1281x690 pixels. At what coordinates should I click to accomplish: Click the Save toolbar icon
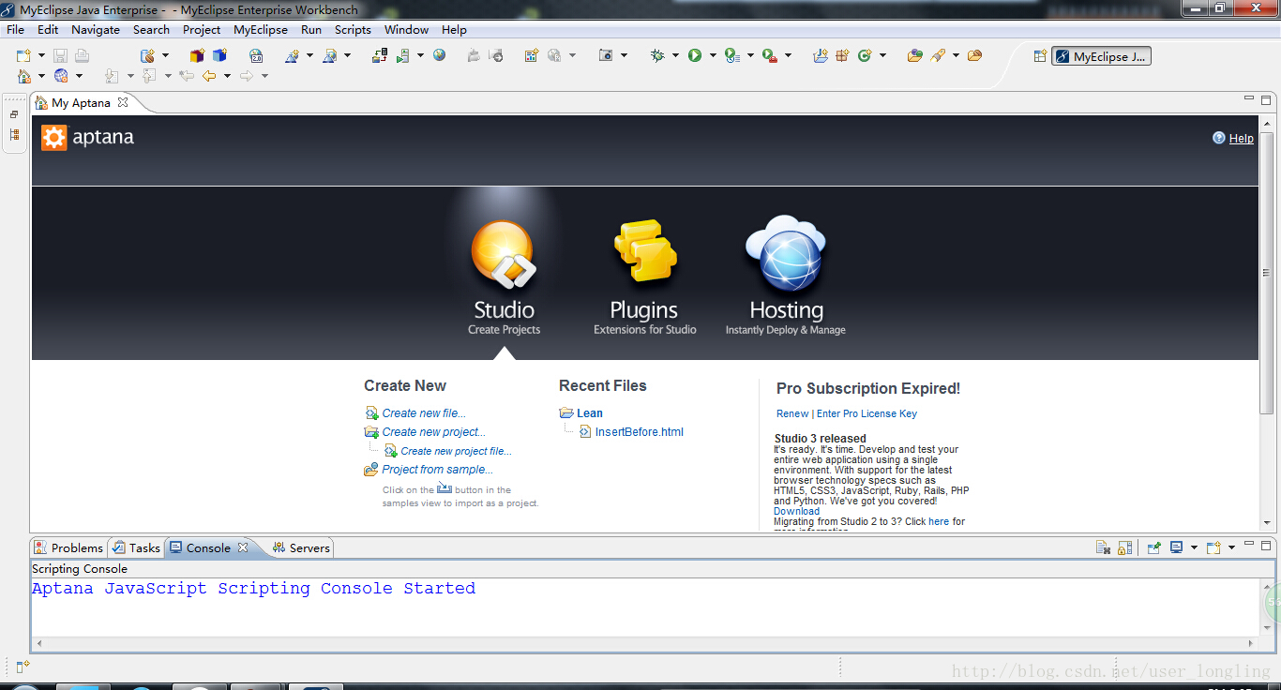[60, 56]
